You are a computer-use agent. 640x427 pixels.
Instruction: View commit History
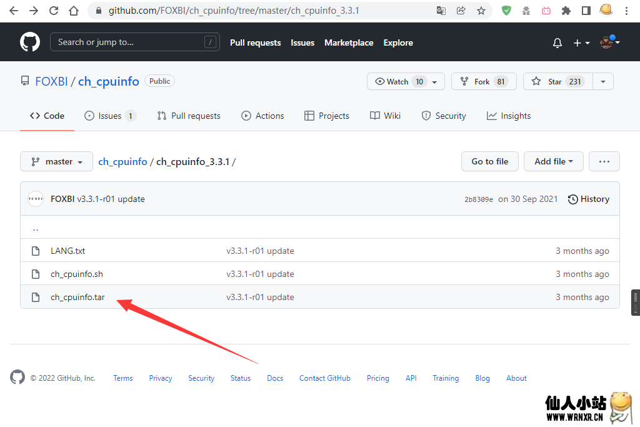click(589, 199)
